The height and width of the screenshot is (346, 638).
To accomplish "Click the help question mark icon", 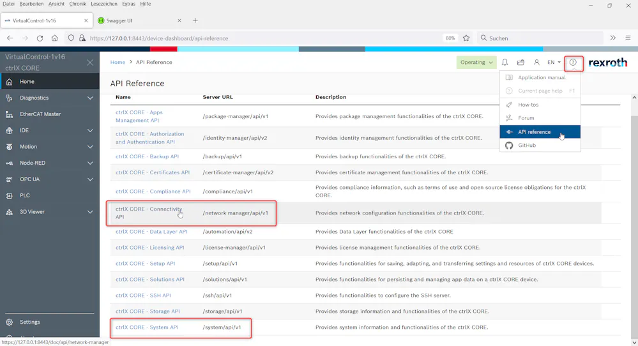I will point(573,63).
